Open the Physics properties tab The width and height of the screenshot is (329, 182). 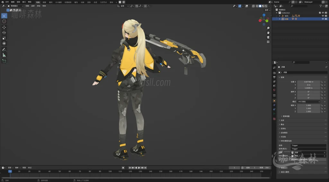(274, 105)
